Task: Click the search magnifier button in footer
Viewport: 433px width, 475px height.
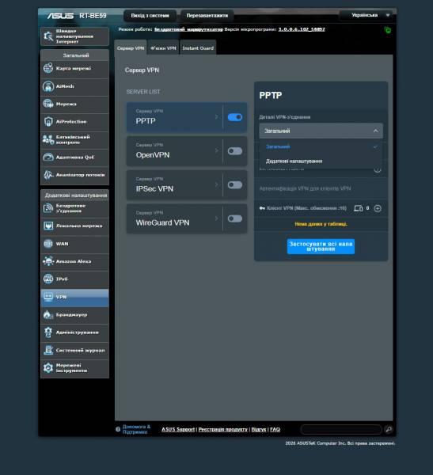Action: pyautogui.click(x=389, y=429)
